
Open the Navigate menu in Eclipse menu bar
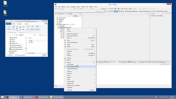(x=73, y=7)
